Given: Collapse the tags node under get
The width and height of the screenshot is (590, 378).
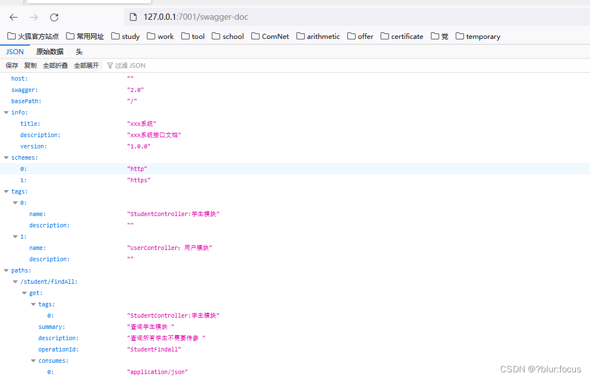Looking at the screenshot, I should tap(33, 304).
